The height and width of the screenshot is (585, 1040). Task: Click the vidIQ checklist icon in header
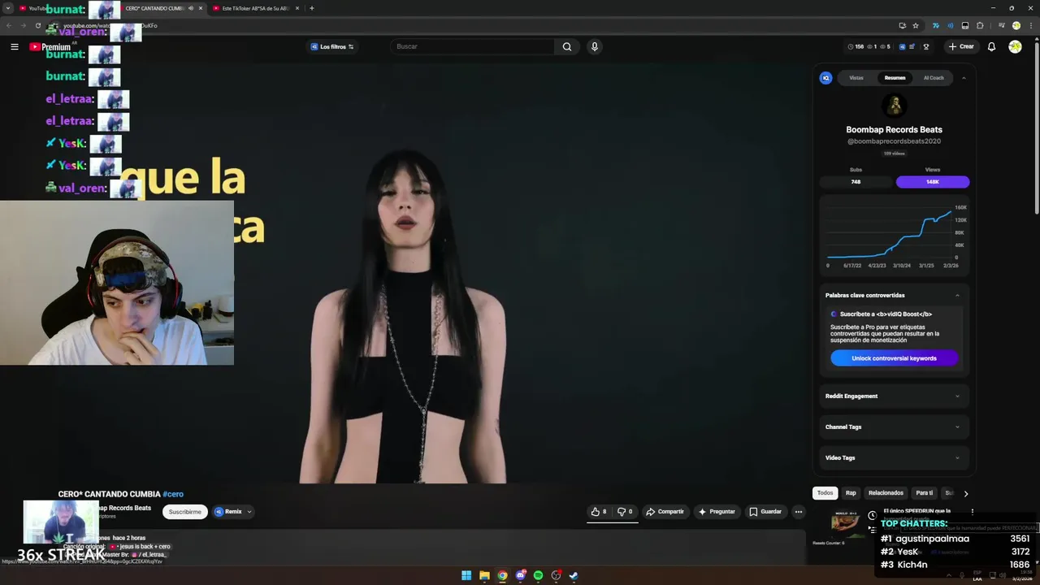pos(912,46)
